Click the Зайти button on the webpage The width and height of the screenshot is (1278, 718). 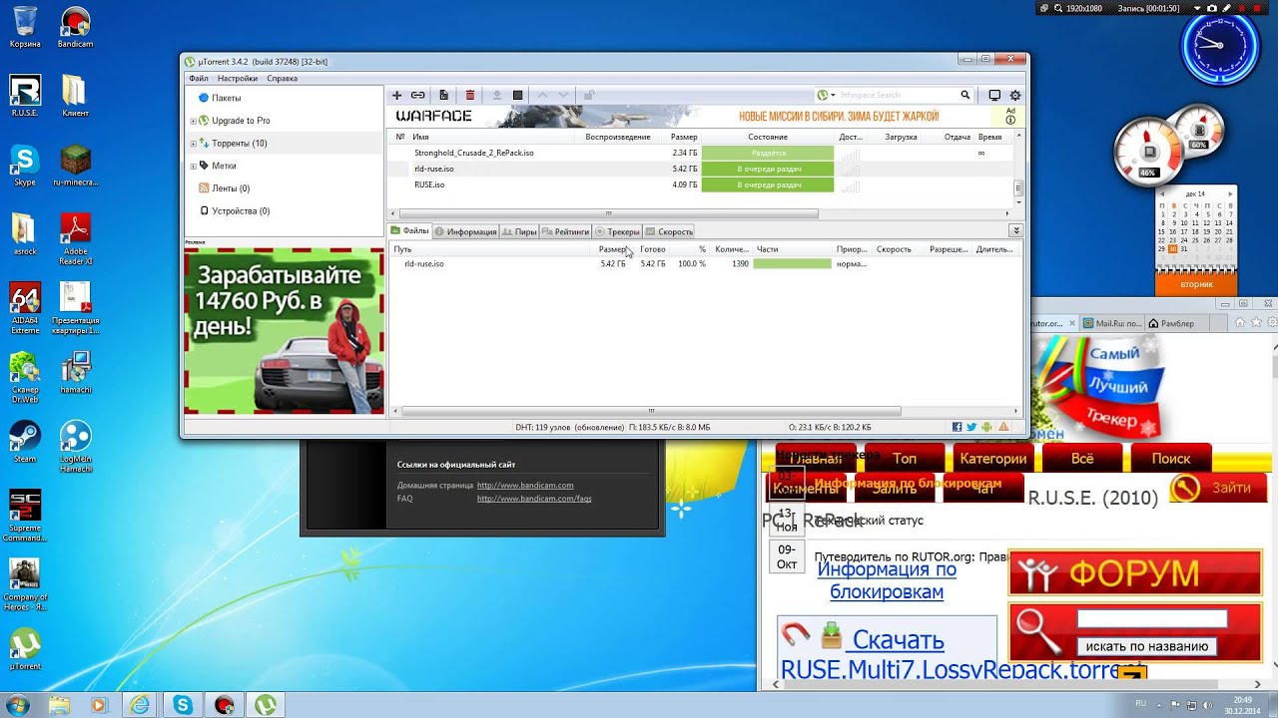(1217, 488)
